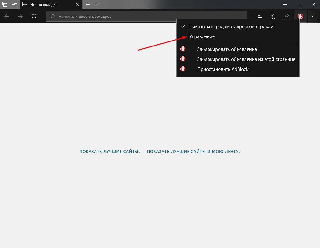Go forward with the right arrow
Viewport: 320px width, 248px height.
[20, 16]
